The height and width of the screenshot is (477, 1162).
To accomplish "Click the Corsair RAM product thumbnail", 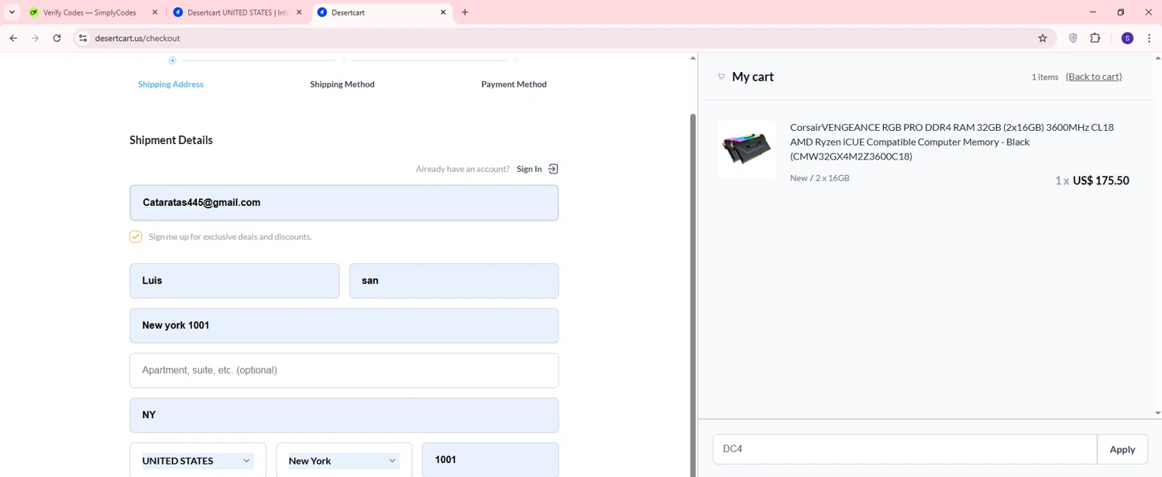I will [x=746, y=149].
